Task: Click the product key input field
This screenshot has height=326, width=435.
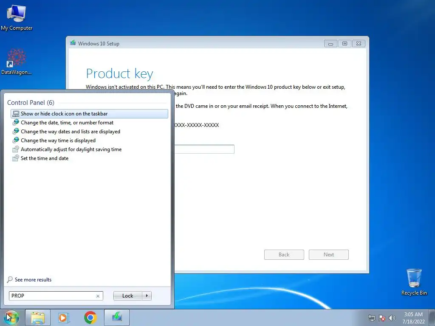Action: click(204, 149)
